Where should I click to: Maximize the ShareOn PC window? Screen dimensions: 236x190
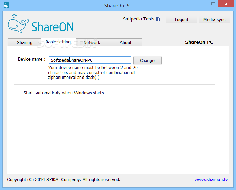tap(213, 4)
